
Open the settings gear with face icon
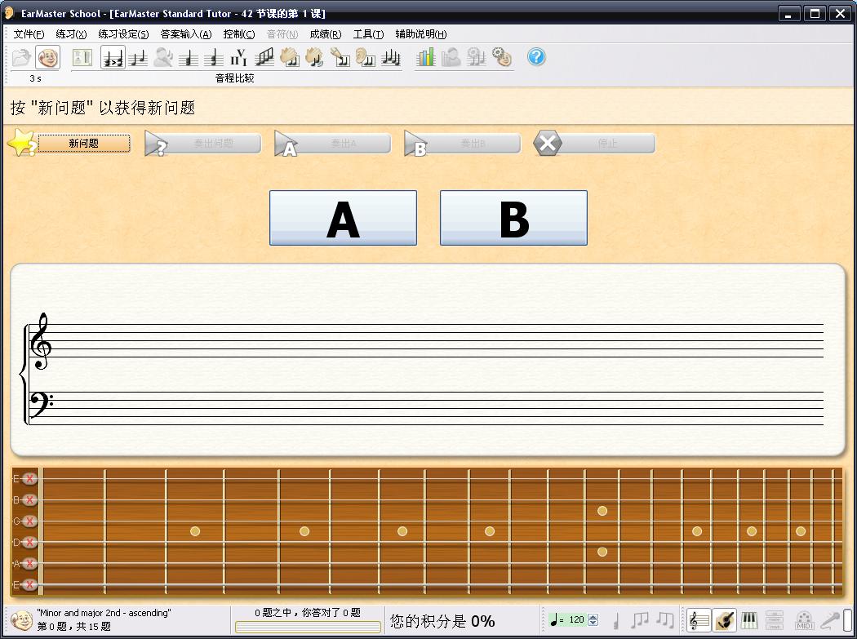click(x=501, y=57)
